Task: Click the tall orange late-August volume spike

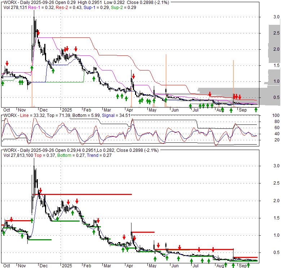Action: tap(233, 83)
